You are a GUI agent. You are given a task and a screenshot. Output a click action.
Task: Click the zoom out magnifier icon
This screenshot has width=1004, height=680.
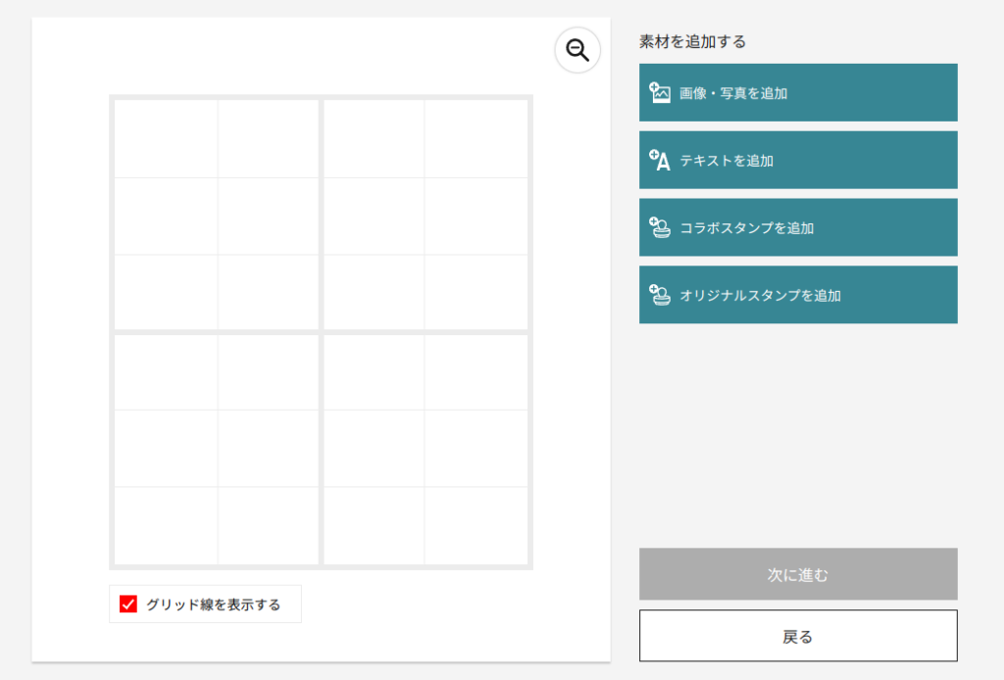coord(577,50)
